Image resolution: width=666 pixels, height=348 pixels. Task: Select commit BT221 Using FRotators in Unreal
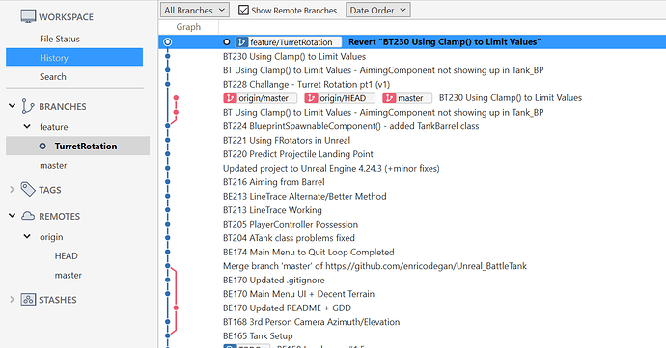pyautogui.click(x=287, y=140)
